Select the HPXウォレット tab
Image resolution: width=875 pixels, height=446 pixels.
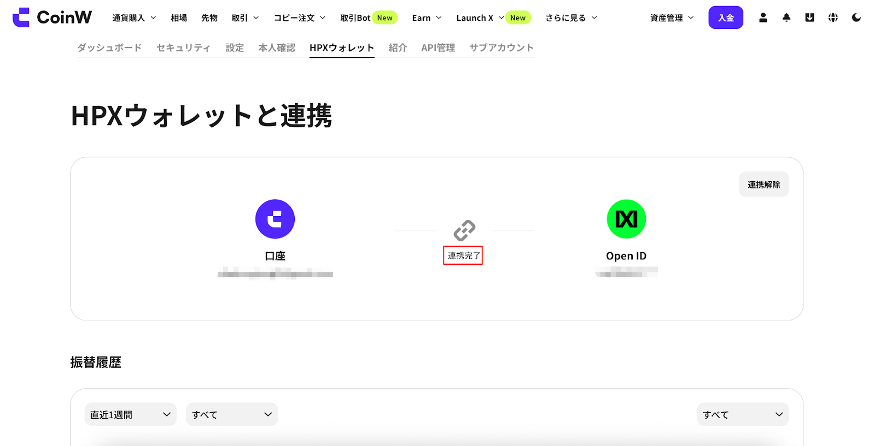(x=342, y=48)
